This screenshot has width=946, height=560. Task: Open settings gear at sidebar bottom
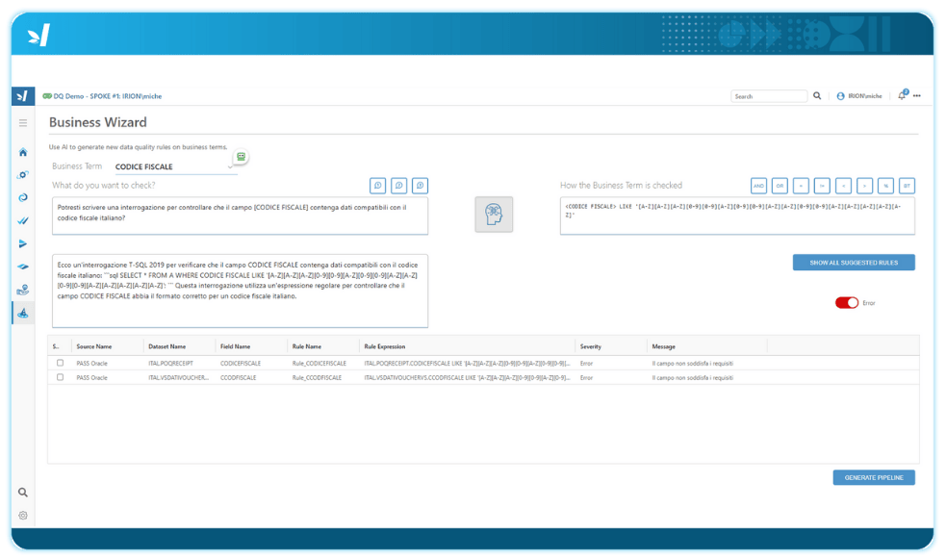pos(23,516)
